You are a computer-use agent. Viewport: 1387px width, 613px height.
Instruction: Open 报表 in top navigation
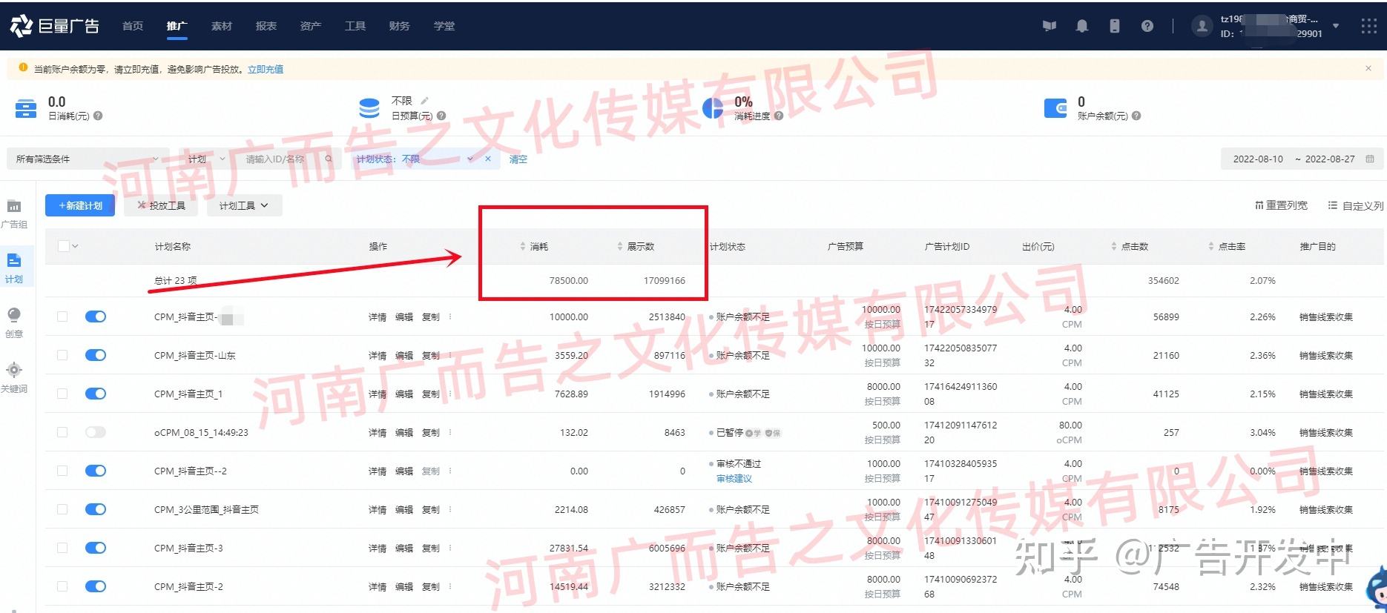click(x=266, y=26)
